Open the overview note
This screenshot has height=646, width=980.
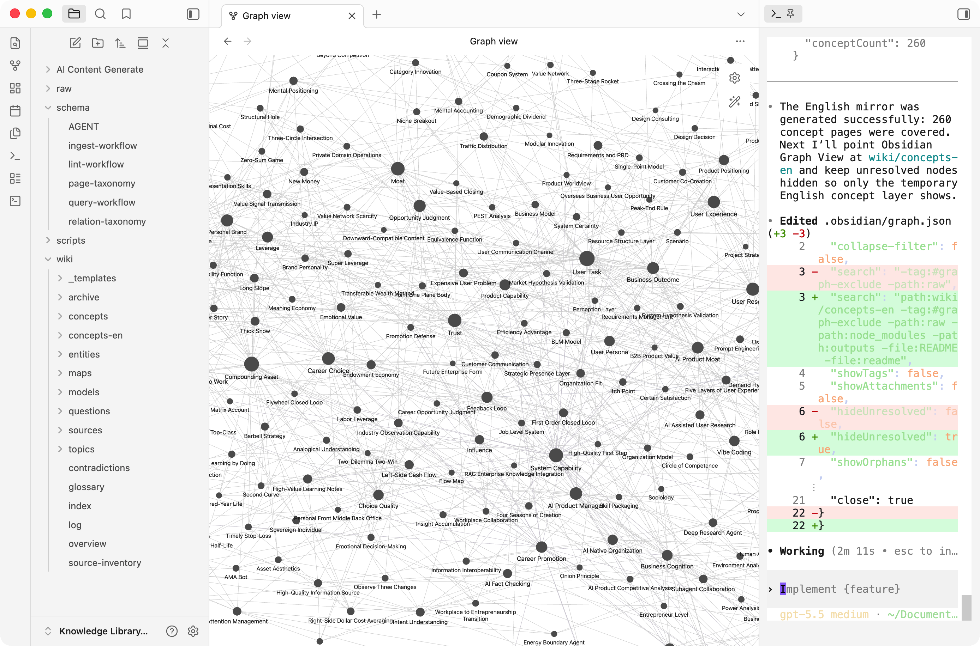coord(87,543)
